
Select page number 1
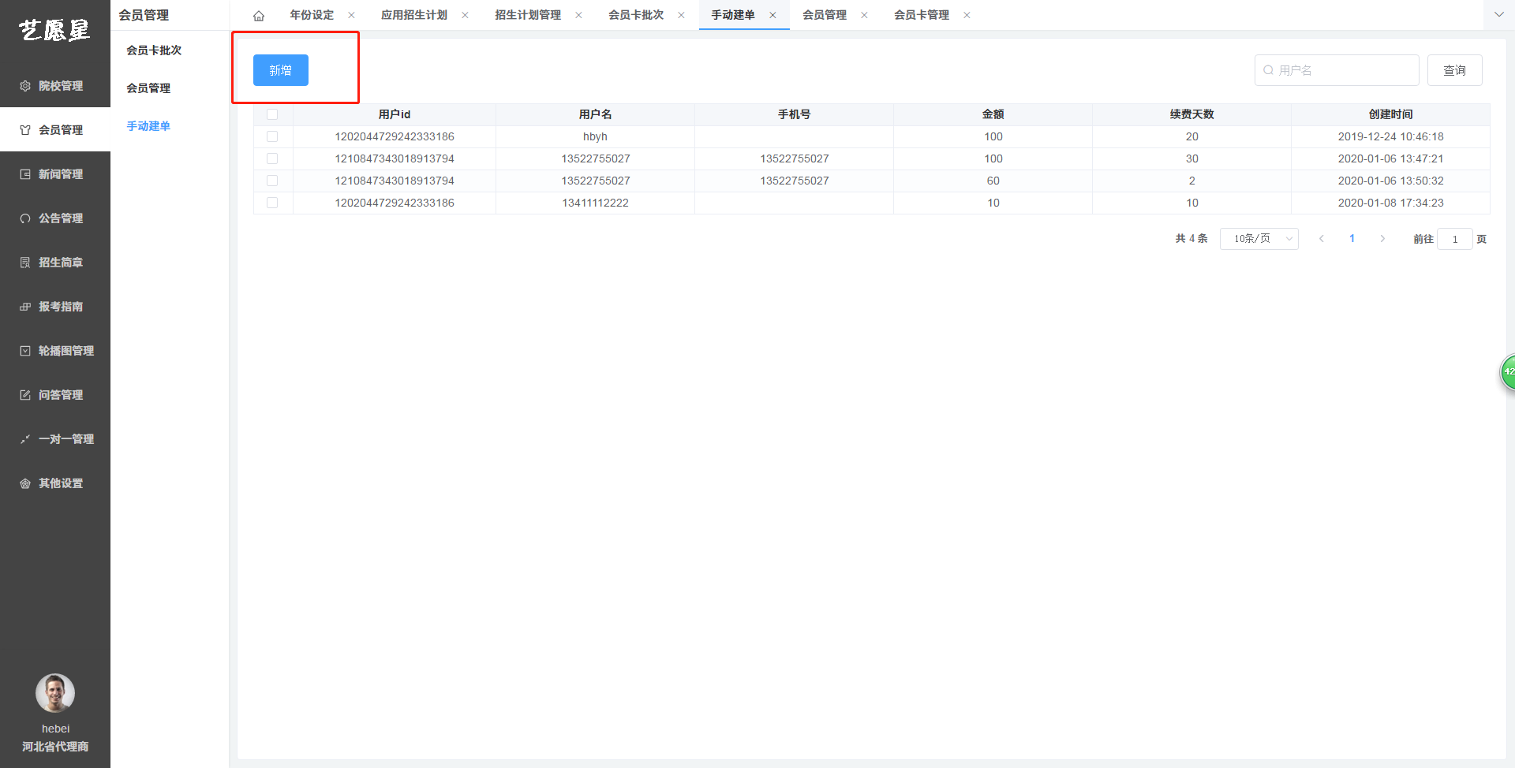point(1352,239)
